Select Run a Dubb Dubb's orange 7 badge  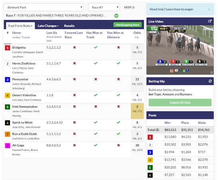[7, 135]
